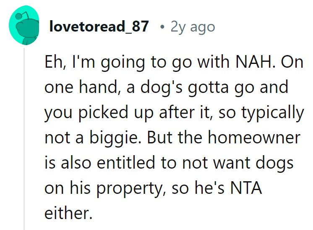313x230 pixels.
Task: Click the word "picked" in the comment
Action: (x=103, y=114)
